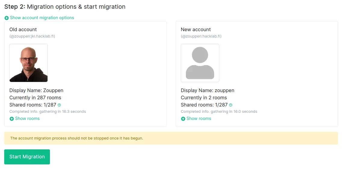Click Step 2 migration options heading
Screen dimensions: 345x171
click(x=65, y=7)
